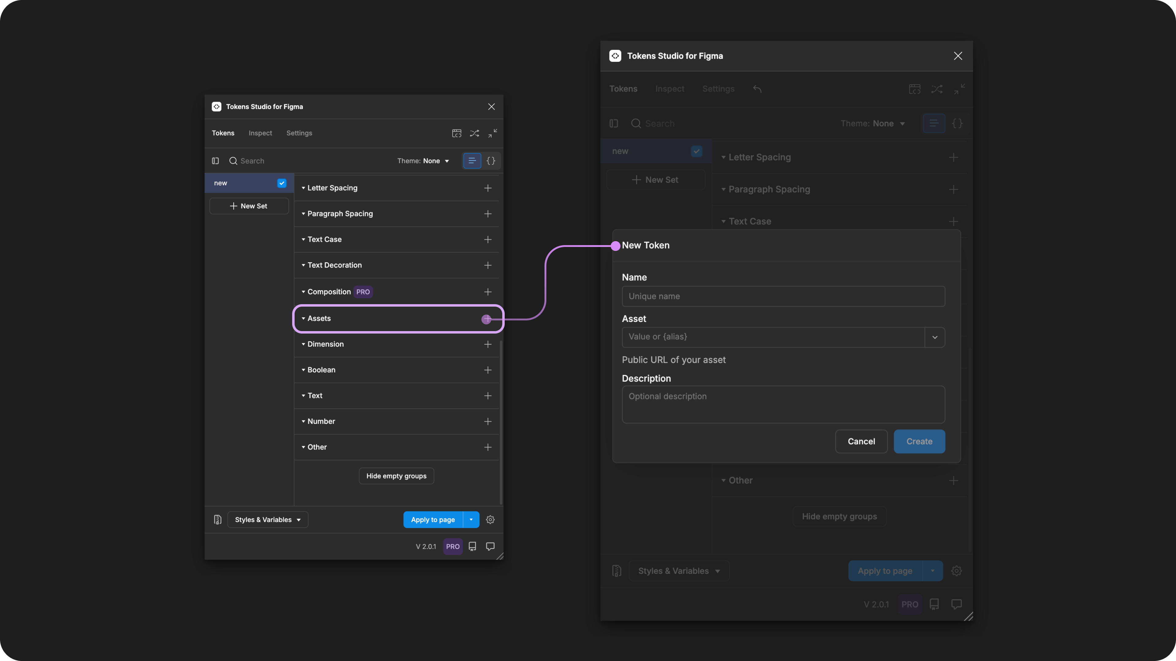This screenshot has height=661, width=1176.
Task: Click the Tokens Studio logo in left window title
Action: point(217,107)
